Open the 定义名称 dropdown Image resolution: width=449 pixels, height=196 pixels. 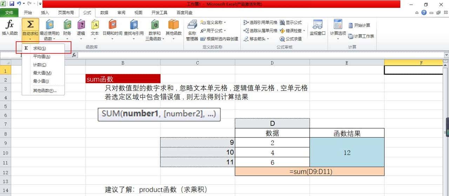pos(214,22)
